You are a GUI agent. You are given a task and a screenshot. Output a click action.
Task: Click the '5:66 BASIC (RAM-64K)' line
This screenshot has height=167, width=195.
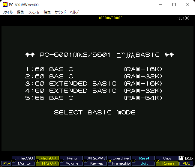pos(94,98)
